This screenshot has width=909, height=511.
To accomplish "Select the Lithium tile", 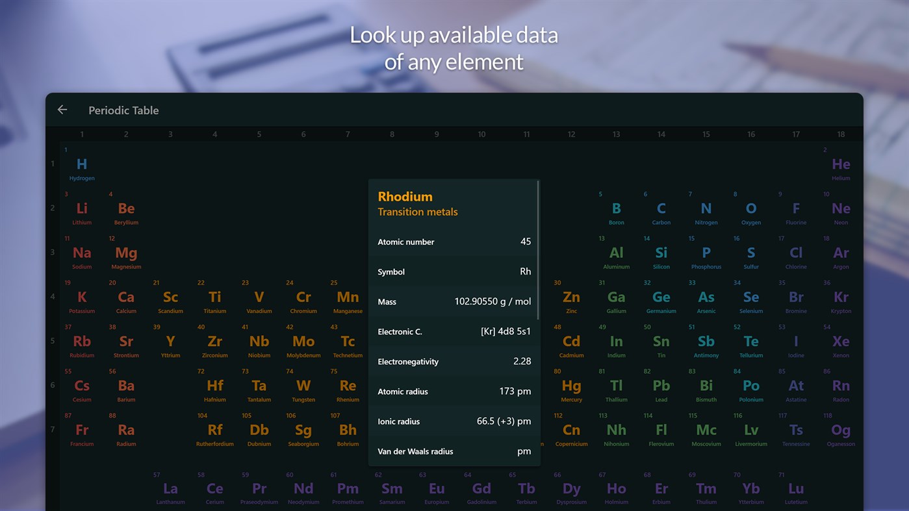I will tap(81, 210).
